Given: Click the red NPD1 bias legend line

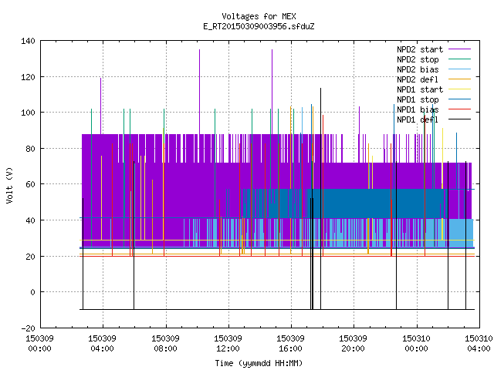Looking at the screenshot, I should (459, 109).
